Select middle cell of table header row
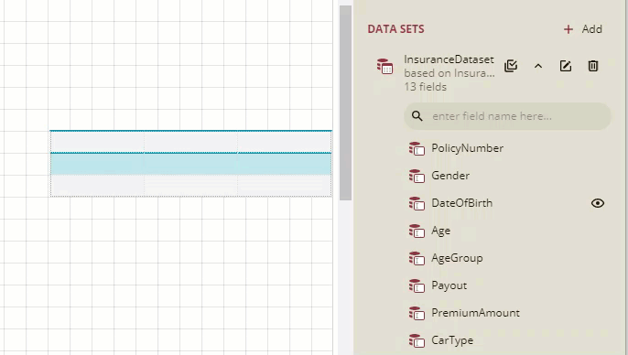 191,142
